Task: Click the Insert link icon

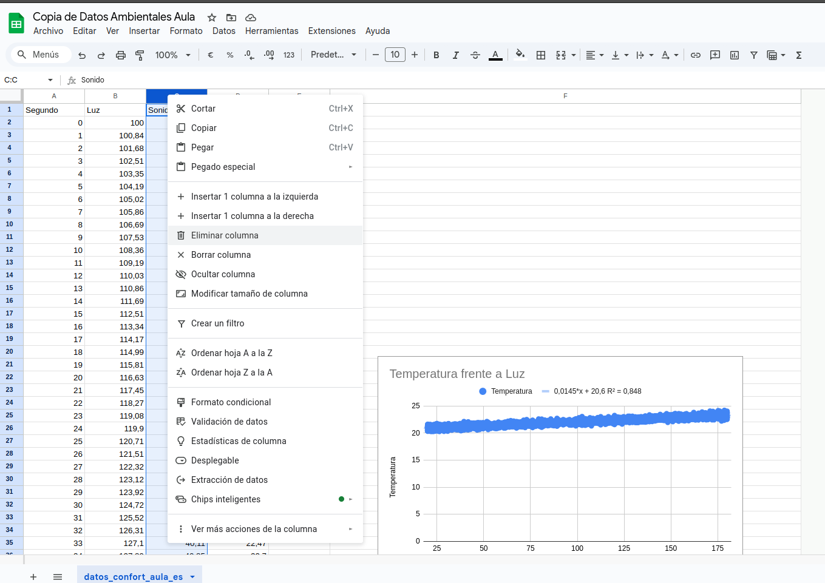Action: 696,55
